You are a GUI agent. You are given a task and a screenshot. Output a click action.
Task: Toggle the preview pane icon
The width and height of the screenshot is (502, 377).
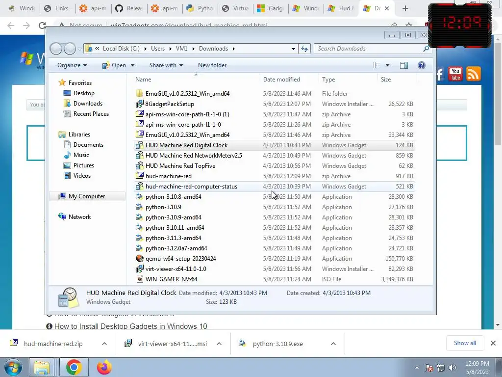click(x=404, y=65)
